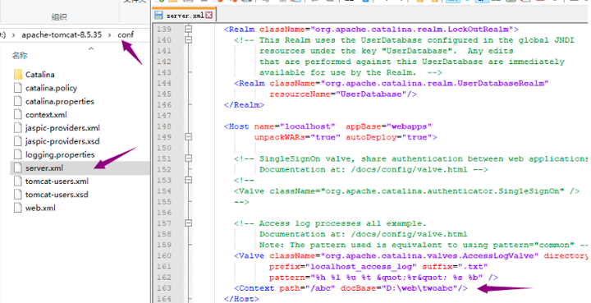This screenshot has width=591, height=303.
Task: Select the tomcat-users.xsd file name
Action: (57, 195)
